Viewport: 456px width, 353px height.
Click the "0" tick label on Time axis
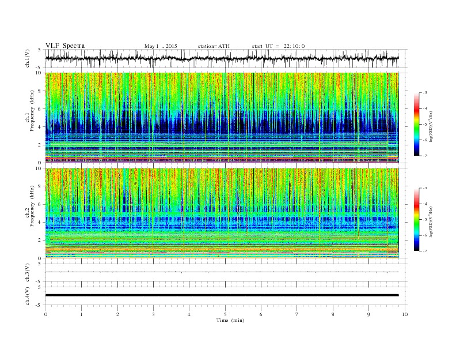[x=45, y=314]
